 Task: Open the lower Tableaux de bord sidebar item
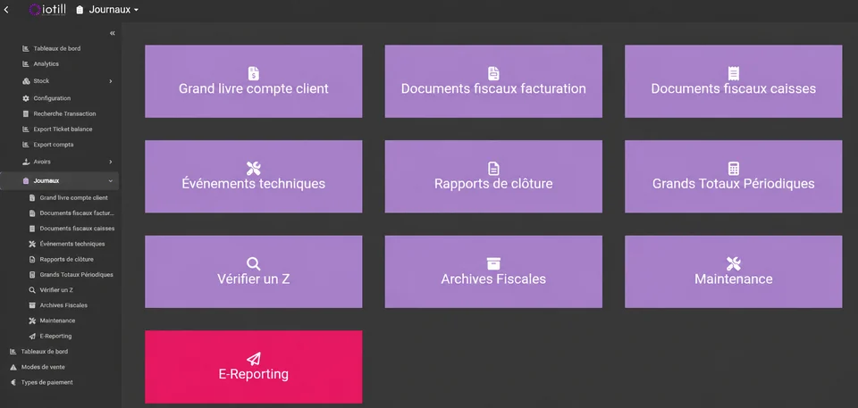[x=45, y=352]
